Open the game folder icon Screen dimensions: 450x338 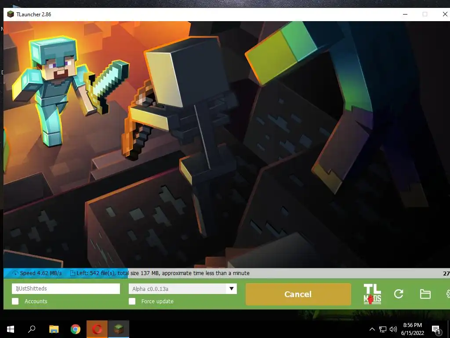[425, 294]
